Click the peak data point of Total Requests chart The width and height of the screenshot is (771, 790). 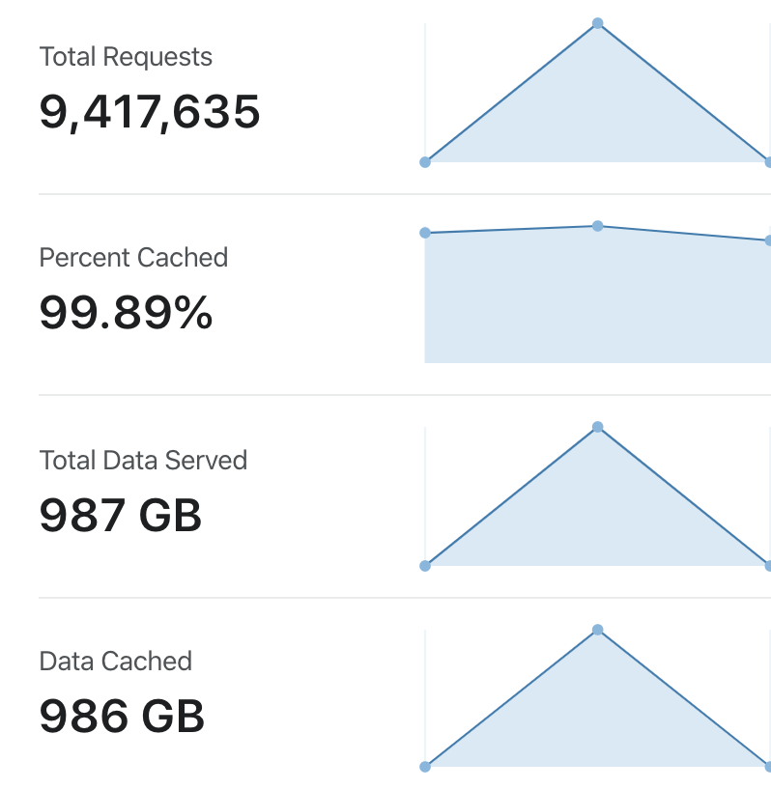click(x=597, y=23)
